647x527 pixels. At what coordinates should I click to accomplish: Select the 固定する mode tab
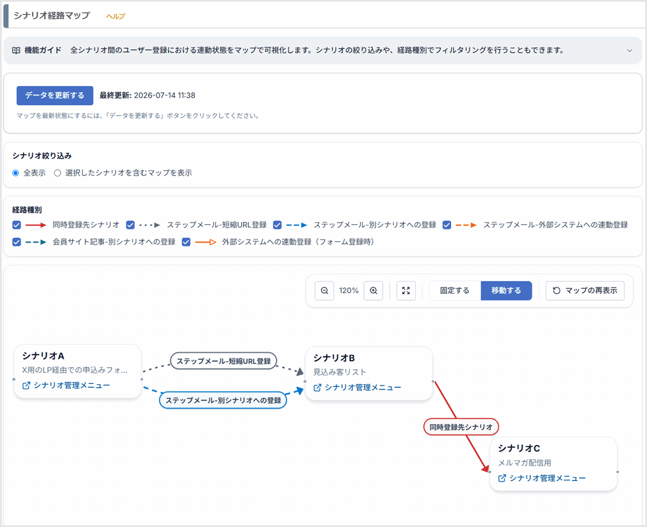pos(455,291)
